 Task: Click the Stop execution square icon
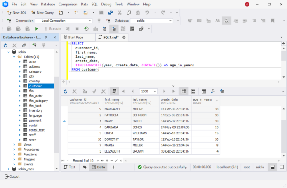pyautogui.click(x=77, y=29)
